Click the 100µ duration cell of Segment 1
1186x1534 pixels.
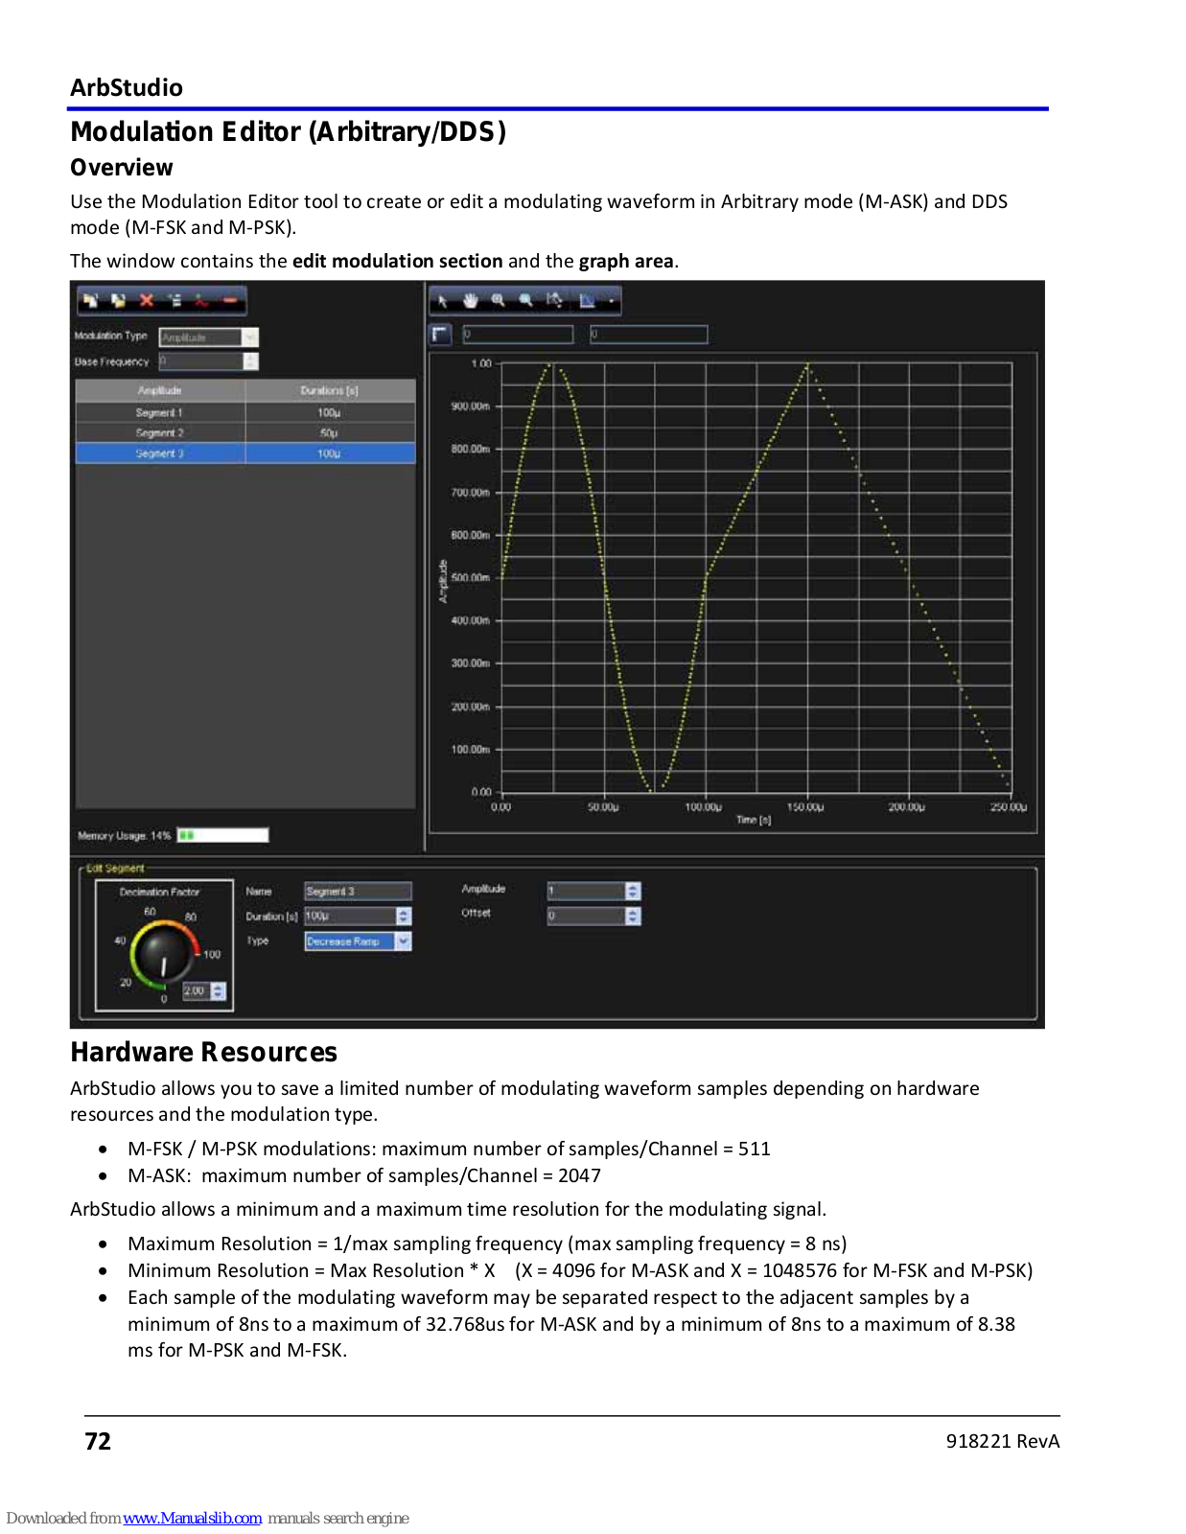pyautogui.click(x=330, y=412)
